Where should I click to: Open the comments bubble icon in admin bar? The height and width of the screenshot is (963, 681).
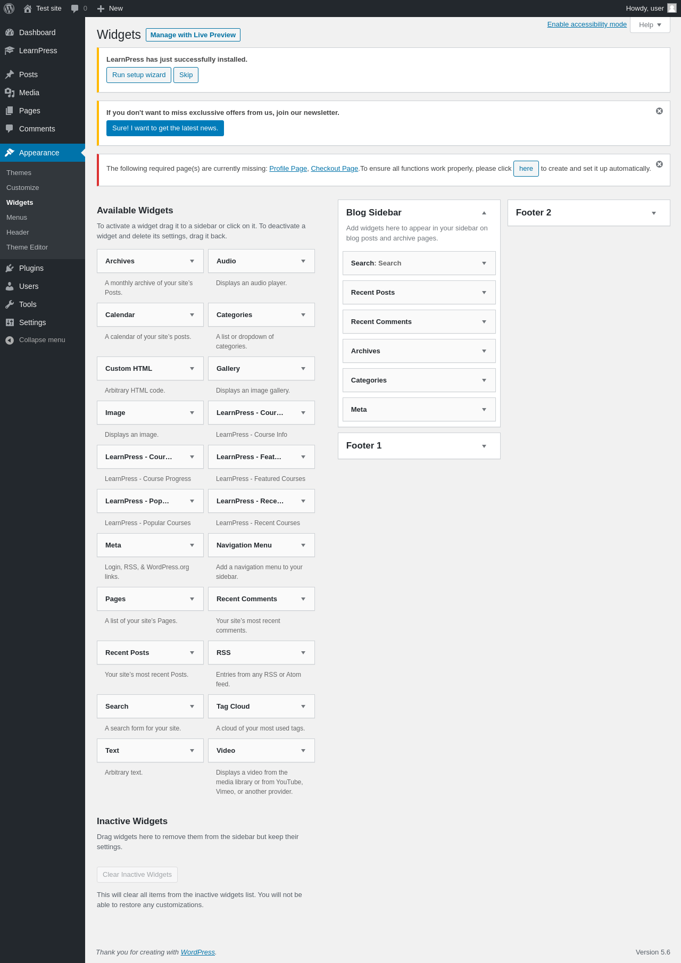tap(74, 9)
